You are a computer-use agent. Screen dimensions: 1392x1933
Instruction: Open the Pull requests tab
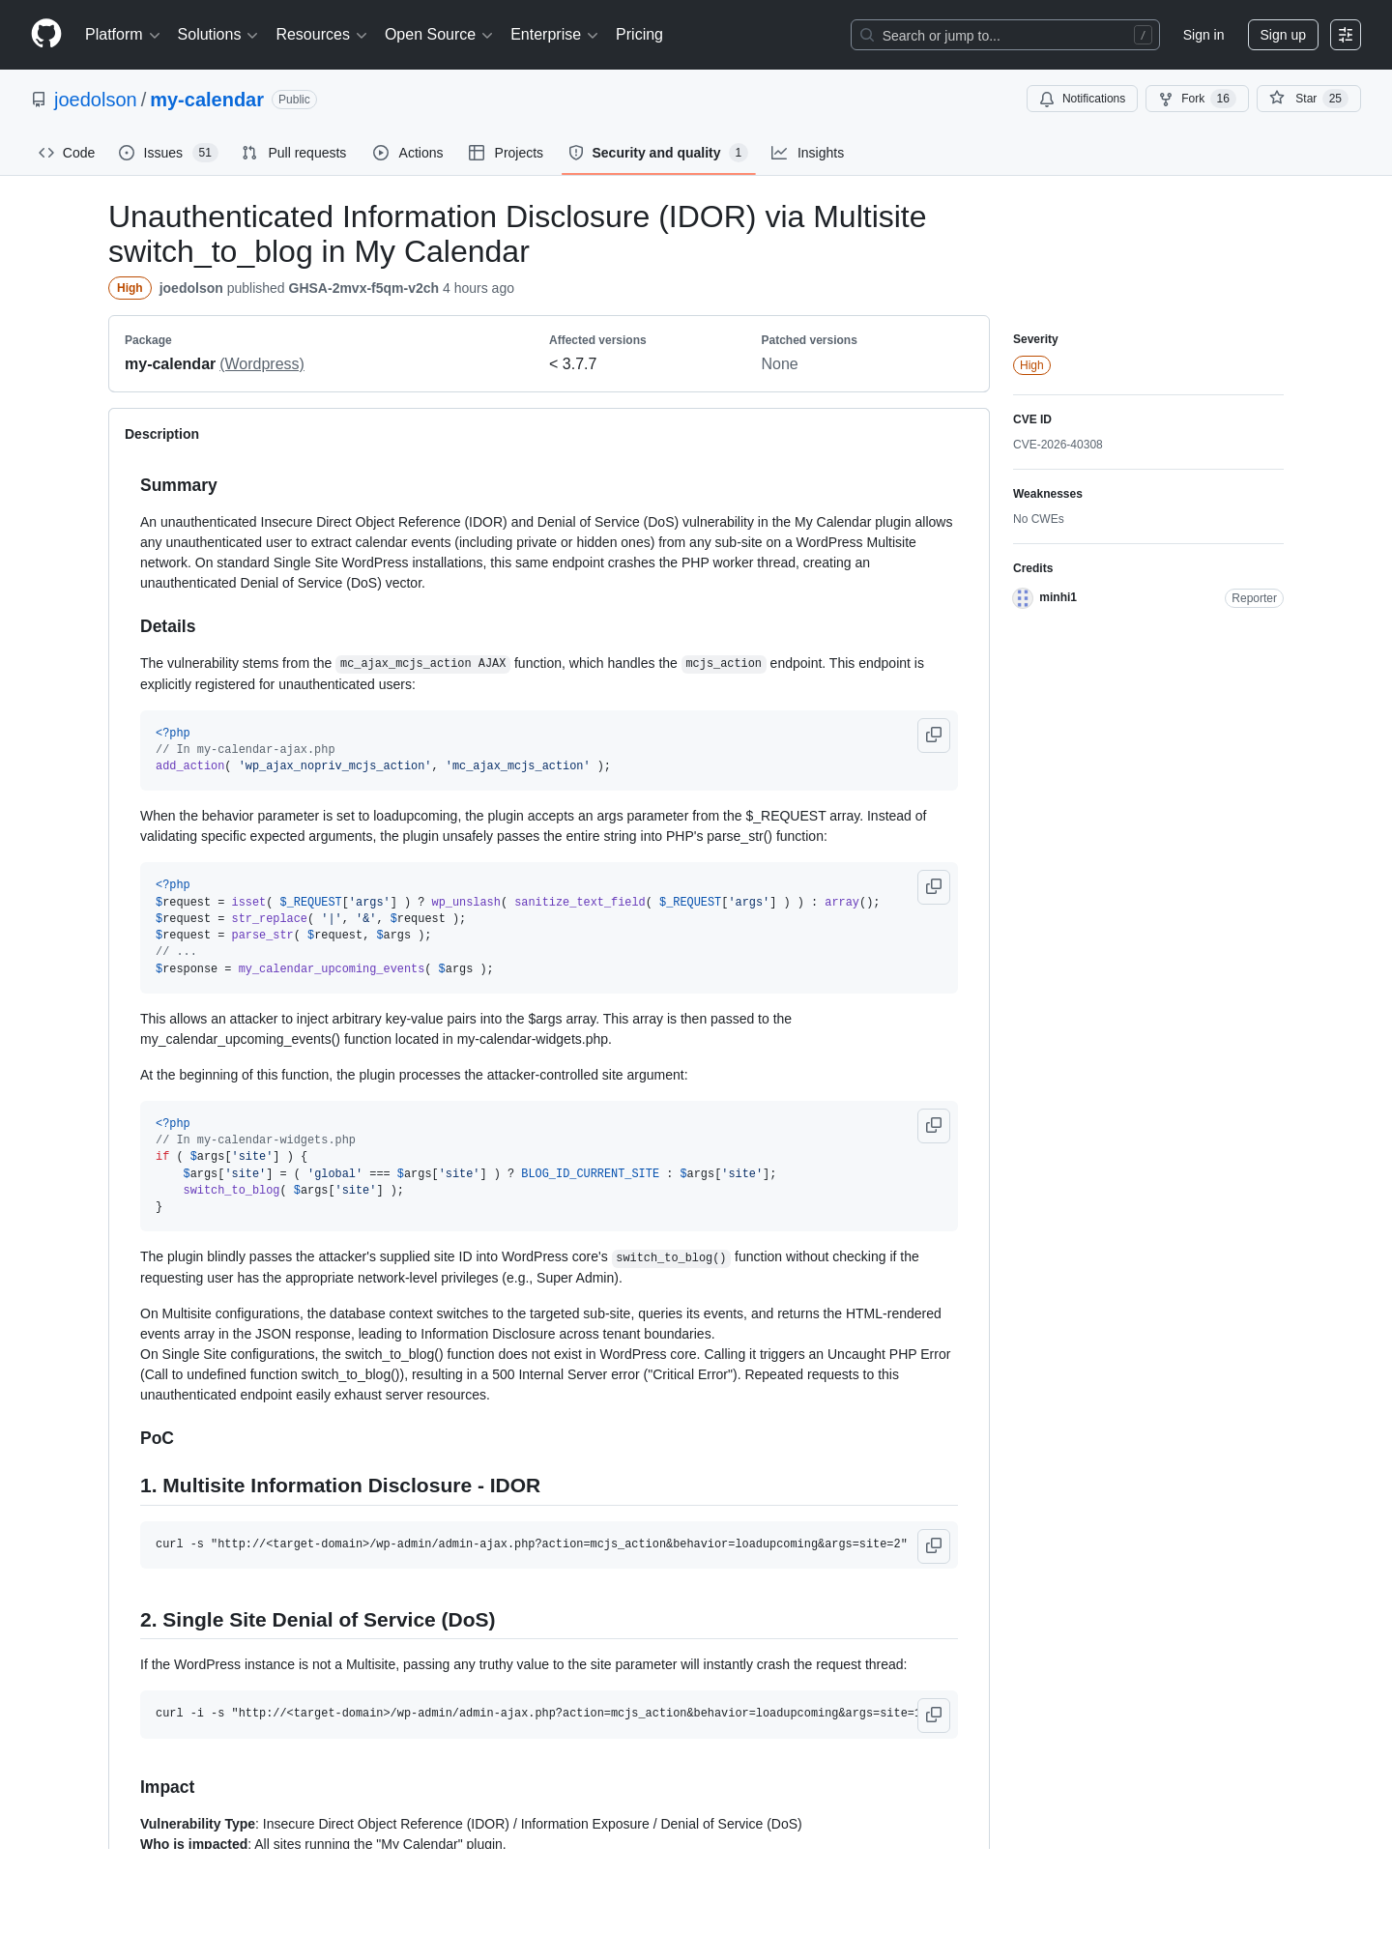[294, 153]
